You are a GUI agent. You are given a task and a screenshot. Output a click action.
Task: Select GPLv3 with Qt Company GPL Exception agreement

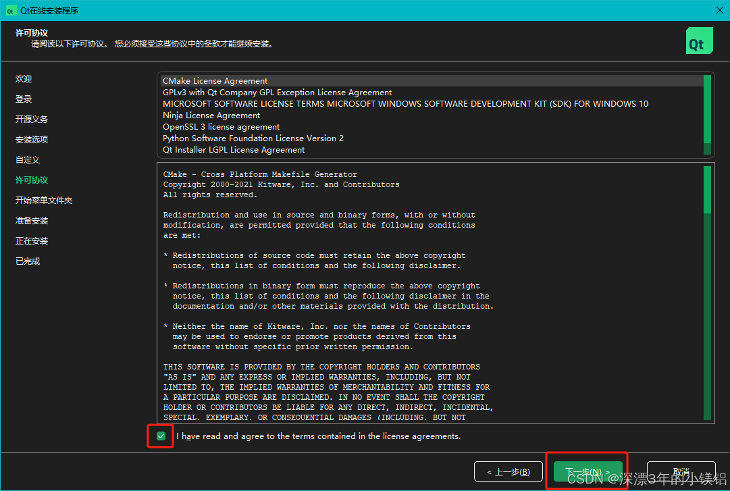[x=432, y=93]
